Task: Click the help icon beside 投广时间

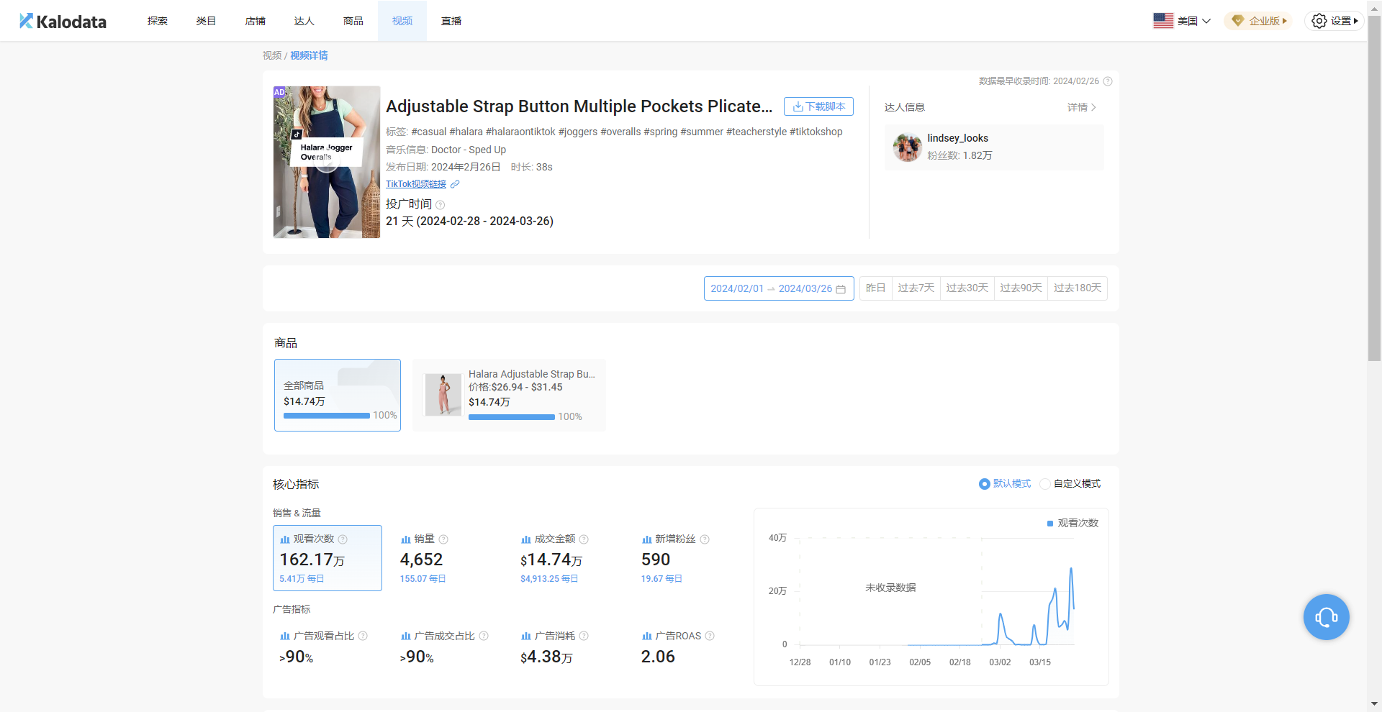Action: pos(441,205)
